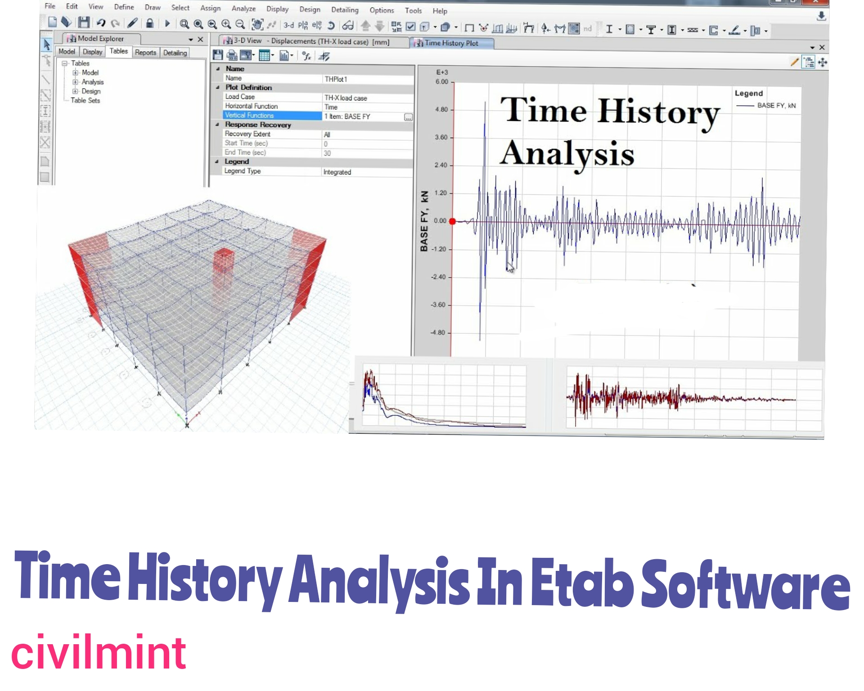Click the Move Down in List arrow
Viewport: 864px width, 691px height.
pyautogui.click(x=380, y=26)
